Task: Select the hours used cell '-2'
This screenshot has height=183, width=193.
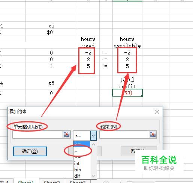Action: click(88, 53)
